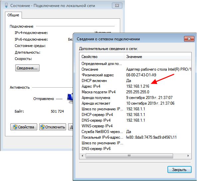Image resolution: width=197 pixels, height=181 pixels.
Task: Select adapter description Адаптер рабочего стола Intel
Action: 158,69
